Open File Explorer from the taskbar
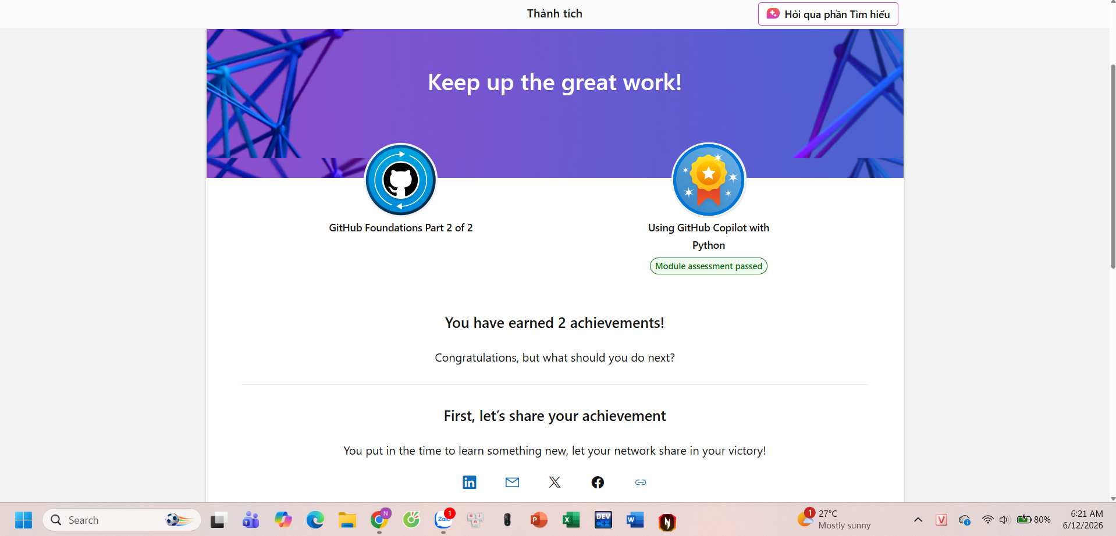This screenshot has height=536, width=1116. click(x=347, y=520)
